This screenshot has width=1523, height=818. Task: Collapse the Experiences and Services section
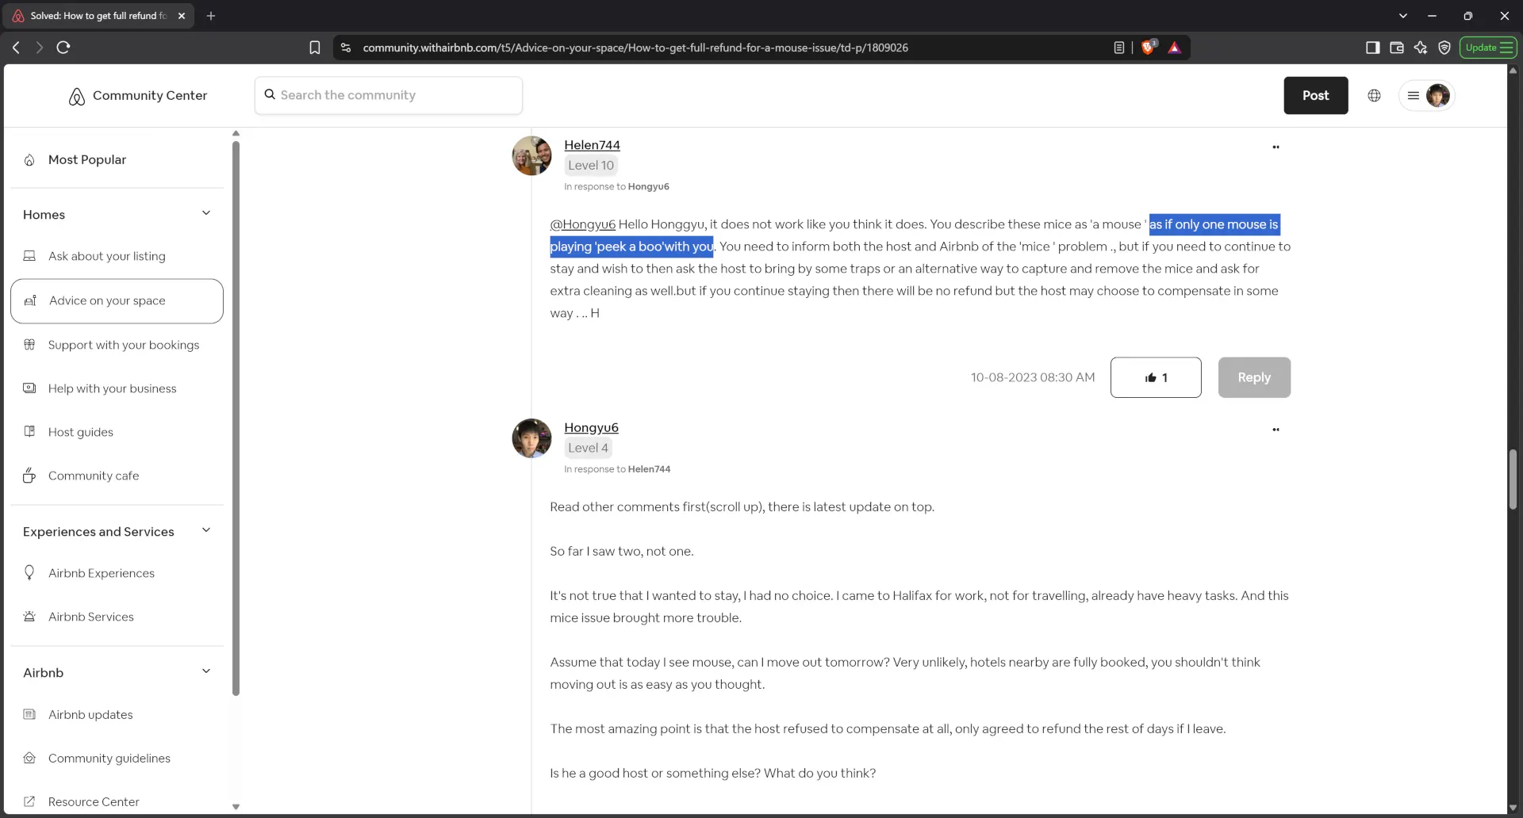tap(206, 530)
